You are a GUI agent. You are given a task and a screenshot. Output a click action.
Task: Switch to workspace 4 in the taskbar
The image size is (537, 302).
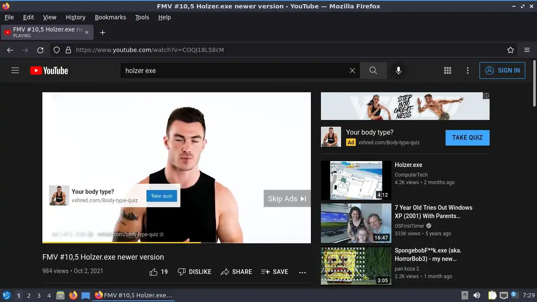pyautogui.click(x=49, y=295)
